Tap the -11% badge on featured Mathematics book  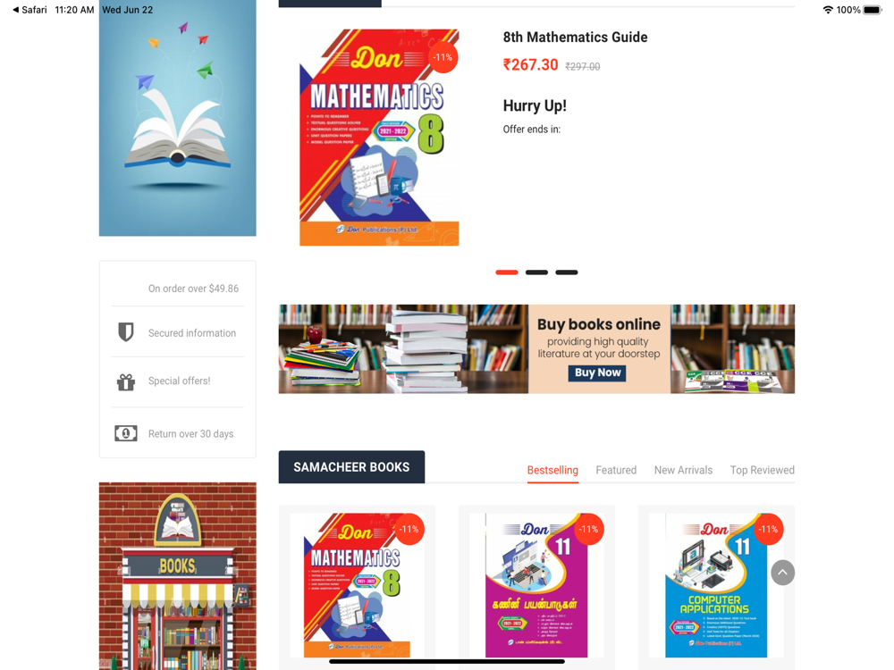point(443,57)
